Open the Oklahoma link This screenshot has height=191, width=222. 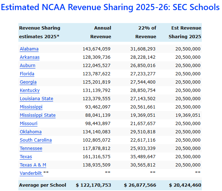tap(31, 132)
